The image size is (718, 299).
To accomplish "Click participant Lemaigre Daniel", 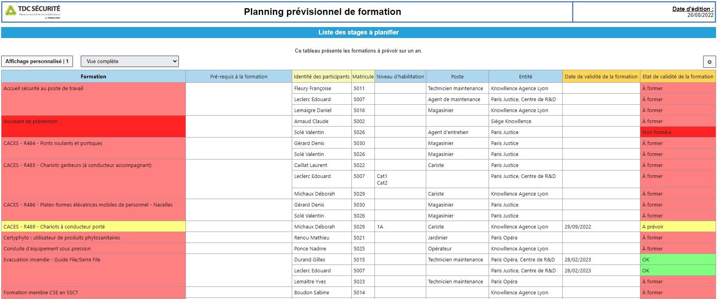I will coord(313,110).
